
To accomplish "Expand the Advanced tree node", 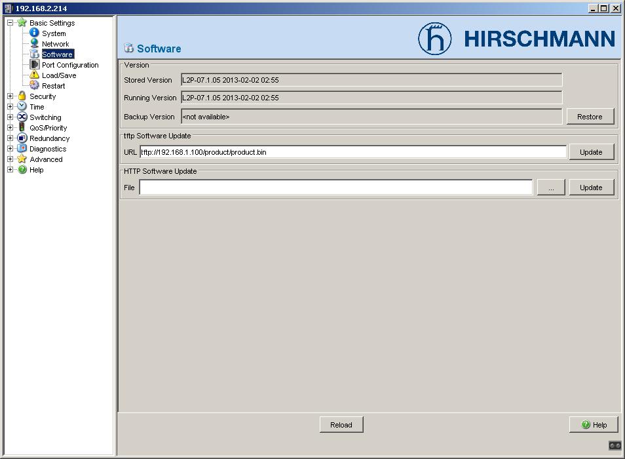I will pyautogui.click(x=10, y=159).
